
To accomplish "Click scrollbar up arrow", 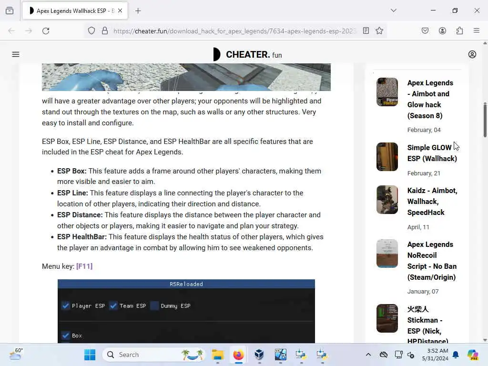I will coord(485,43).
